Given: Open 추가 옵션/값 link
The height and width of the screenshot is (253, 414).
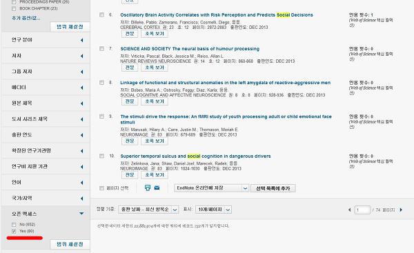Looking at the screenshot, I should coord(26,18).
